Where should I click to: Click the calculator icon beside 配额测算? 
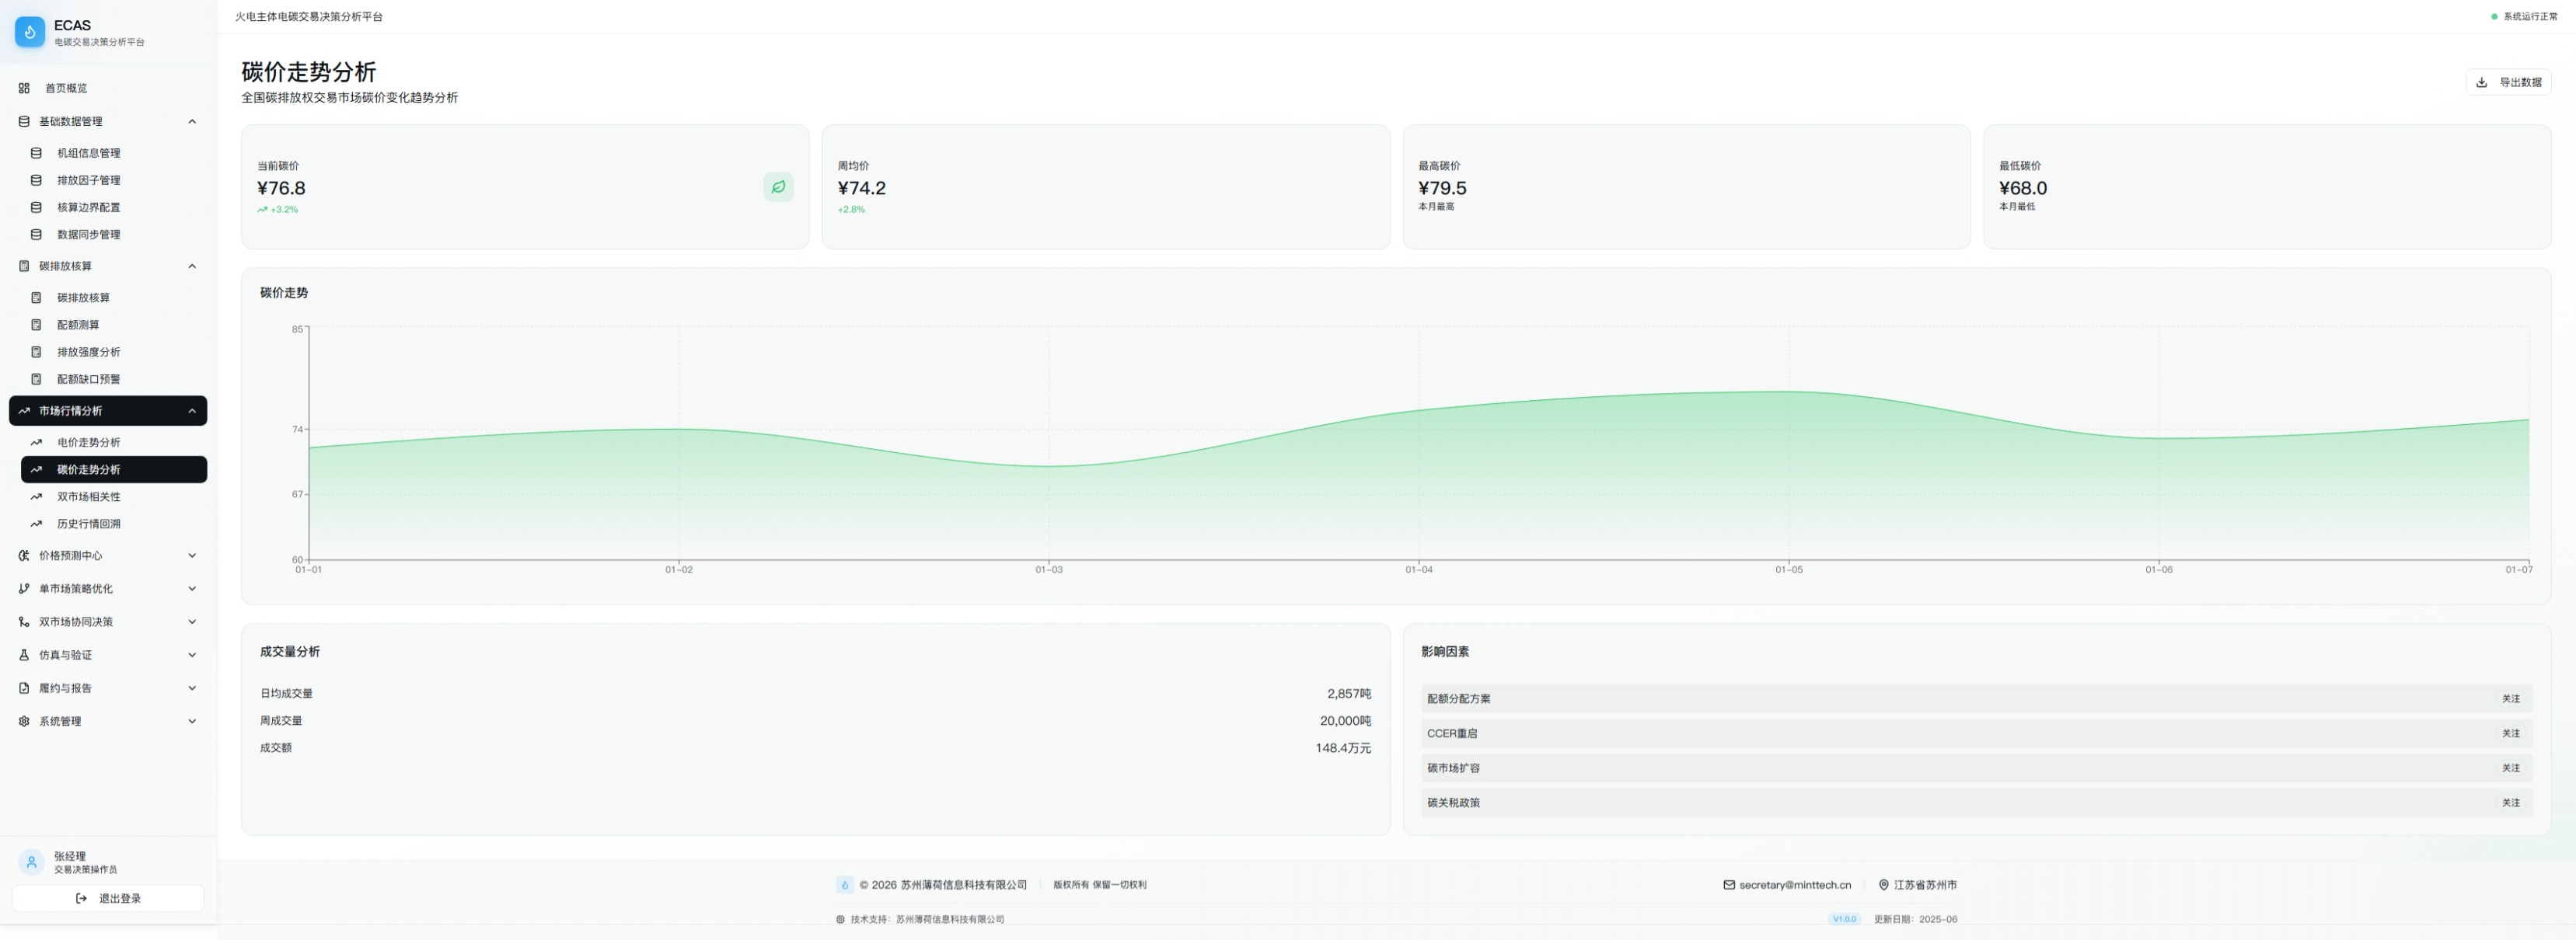click(x=36, y=325)
